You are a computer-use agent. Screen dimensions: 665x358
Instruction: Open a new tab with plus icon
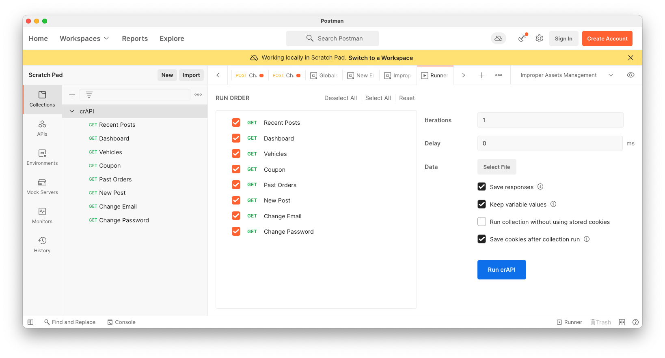click(481, 75)
